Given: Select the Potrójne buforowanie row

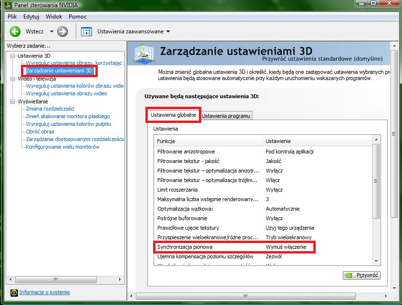Looking at the screenshot, I should coord(263,218).
